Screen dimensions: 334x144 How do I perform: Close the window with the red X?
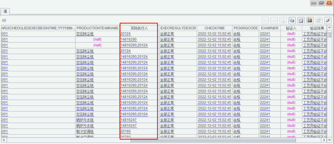[x=329, y=3]
